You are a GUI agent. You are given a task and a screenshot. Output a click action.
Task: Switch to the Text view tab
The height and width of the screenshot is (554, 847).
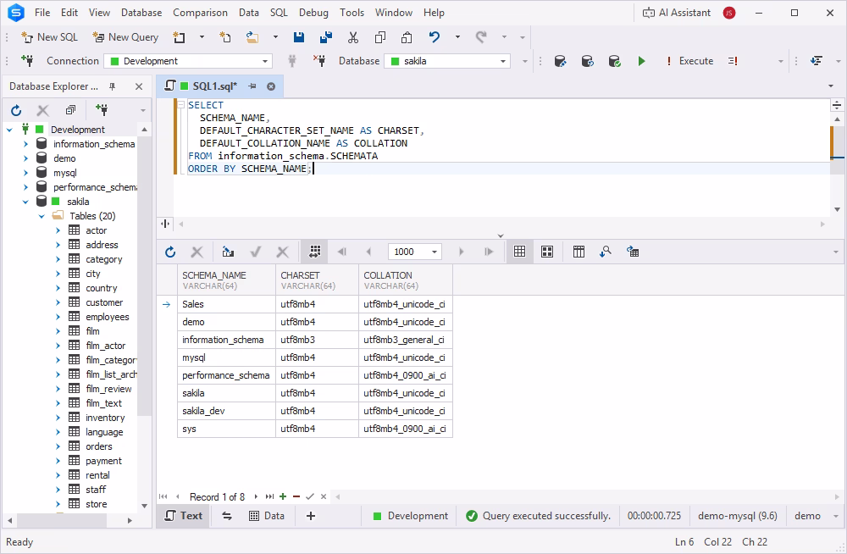[184, 516]
